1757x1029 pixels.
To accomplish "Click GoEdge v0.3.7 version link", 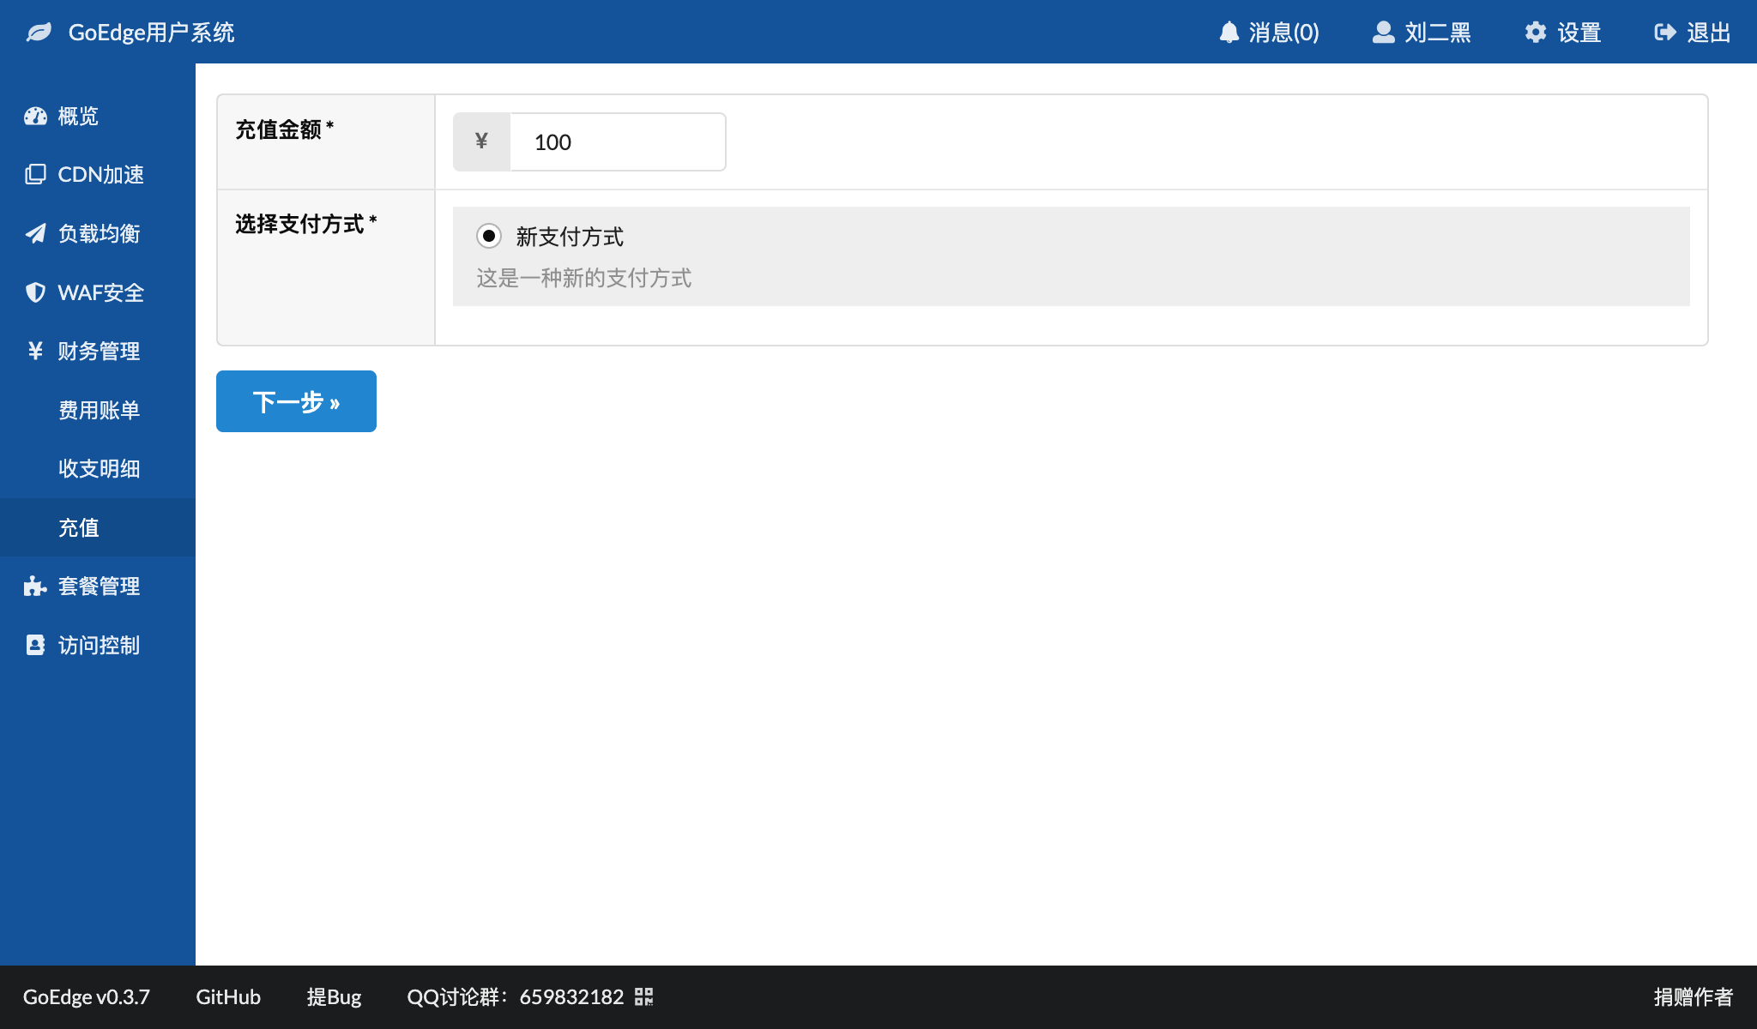I will coord(86,996).
